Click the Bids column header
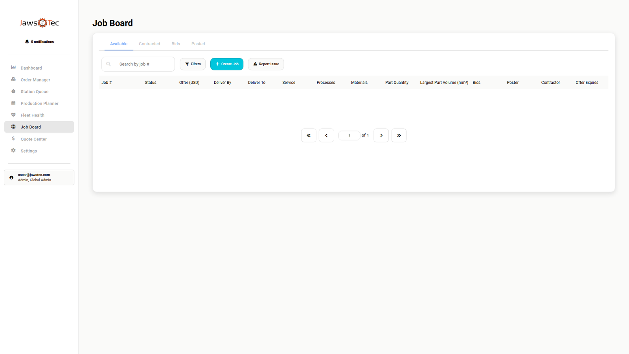The height and width of the screenshot is (354, 629). tap(476, 83)
